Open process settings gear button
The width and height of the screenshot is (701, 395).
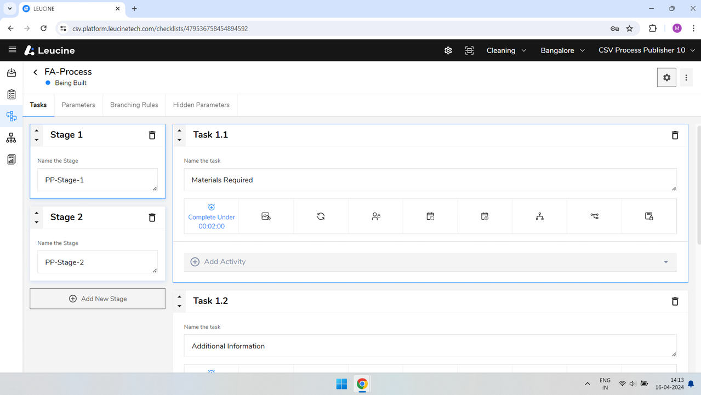[666, 78]
